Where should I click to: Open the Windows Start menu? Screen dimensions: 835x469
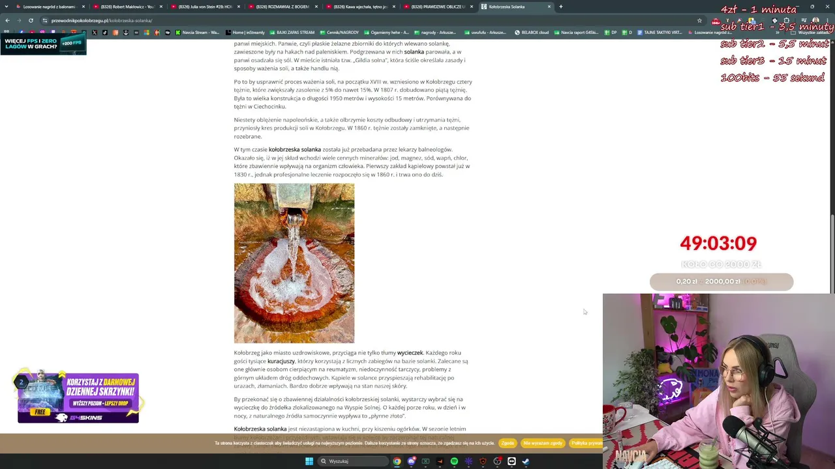point(309,461)
